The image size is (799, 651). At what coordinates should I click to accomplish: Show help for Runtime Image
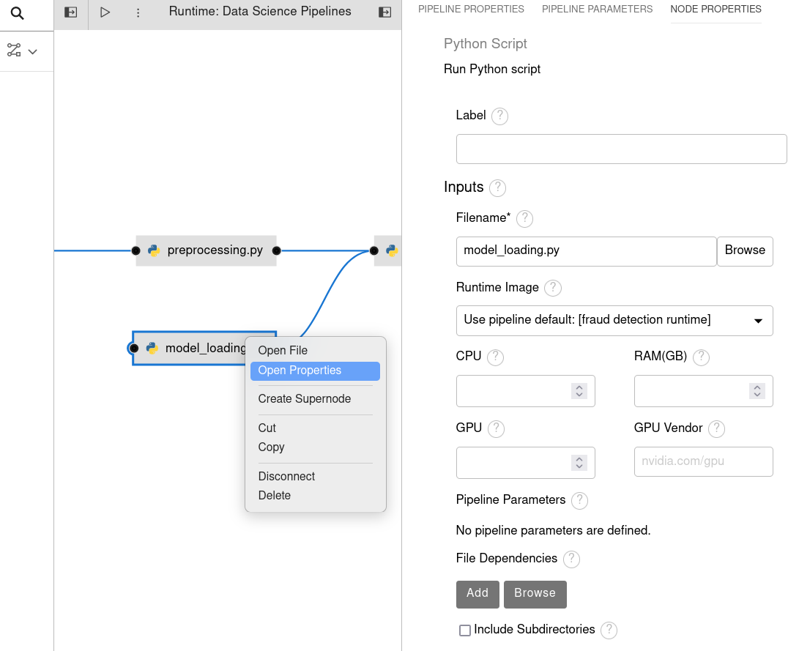(553, 289)
